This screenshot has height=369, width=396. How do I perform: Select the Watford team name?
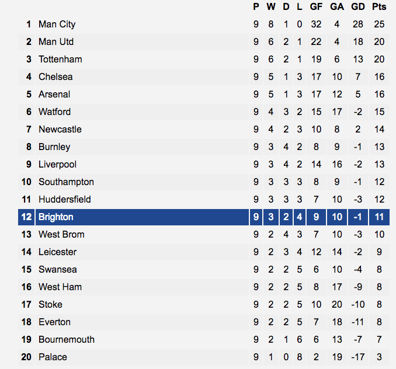pyautogui.click(x=54, y=112)
